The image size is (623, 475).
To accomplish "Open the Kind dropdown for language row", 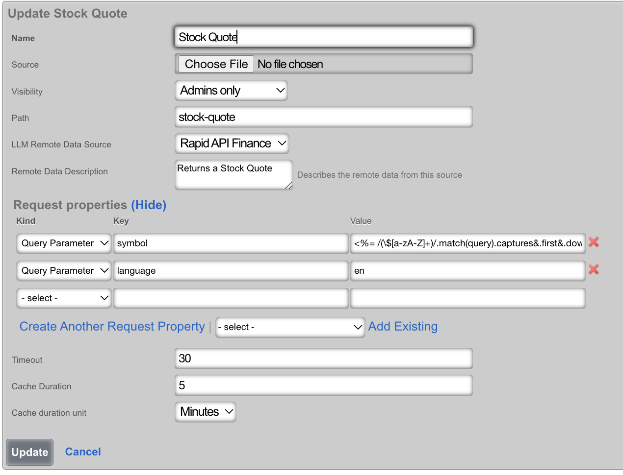I will pyautogui.click(x=64, y=271).
